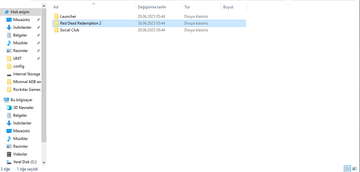
Task: Click Dosya klasörü type in Social Club row
Action: coord(196,30)
